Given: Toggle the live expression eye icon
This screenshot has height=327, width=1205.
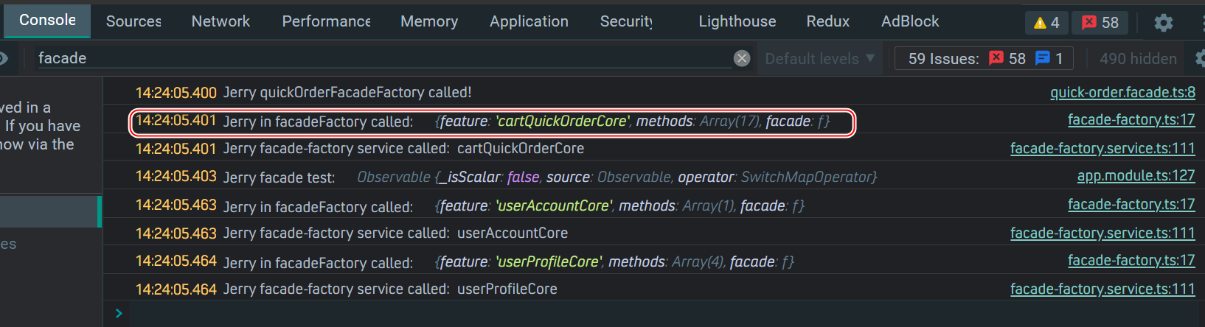Looking at the screenshot, I should 4,58.
